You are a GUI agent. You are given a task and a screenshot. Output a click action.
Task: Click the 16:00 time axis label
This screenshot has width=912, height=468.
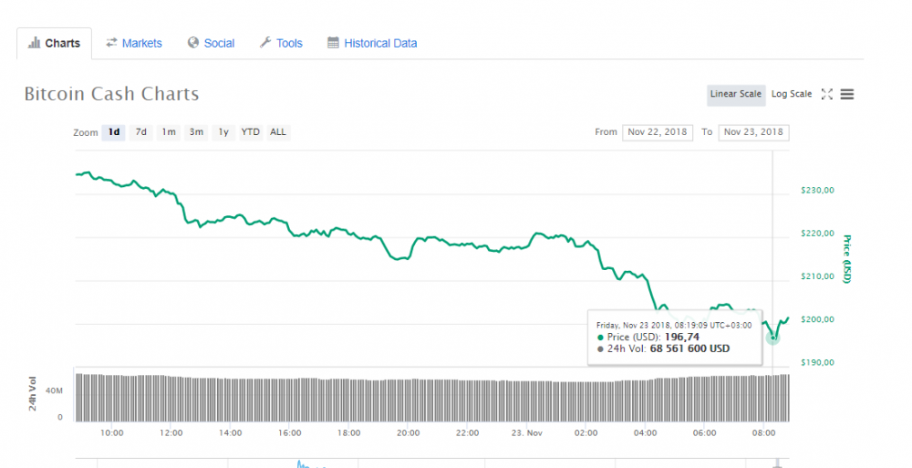(x=290, y=433)
